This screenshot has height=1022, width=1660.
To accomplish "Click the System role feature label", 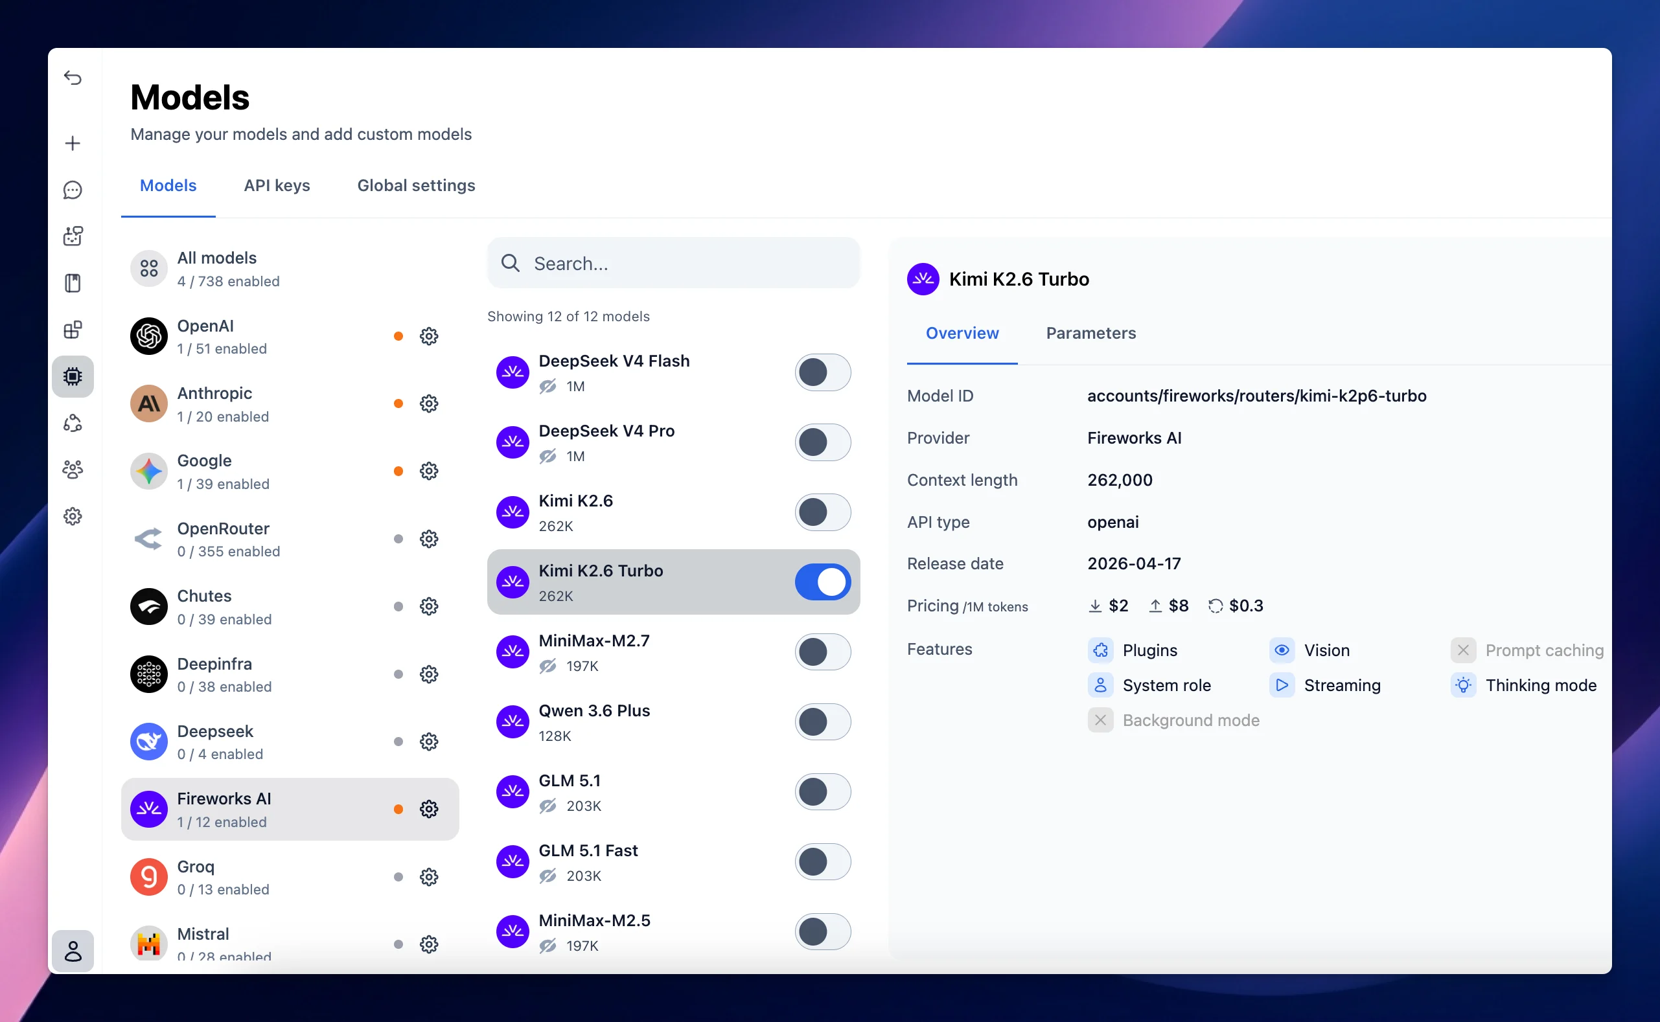I will pos(1166,685).
